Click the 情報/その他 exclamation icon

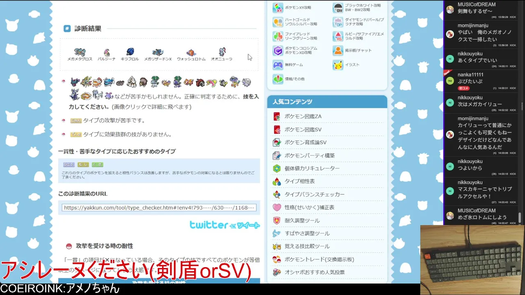tap(278, 79)
